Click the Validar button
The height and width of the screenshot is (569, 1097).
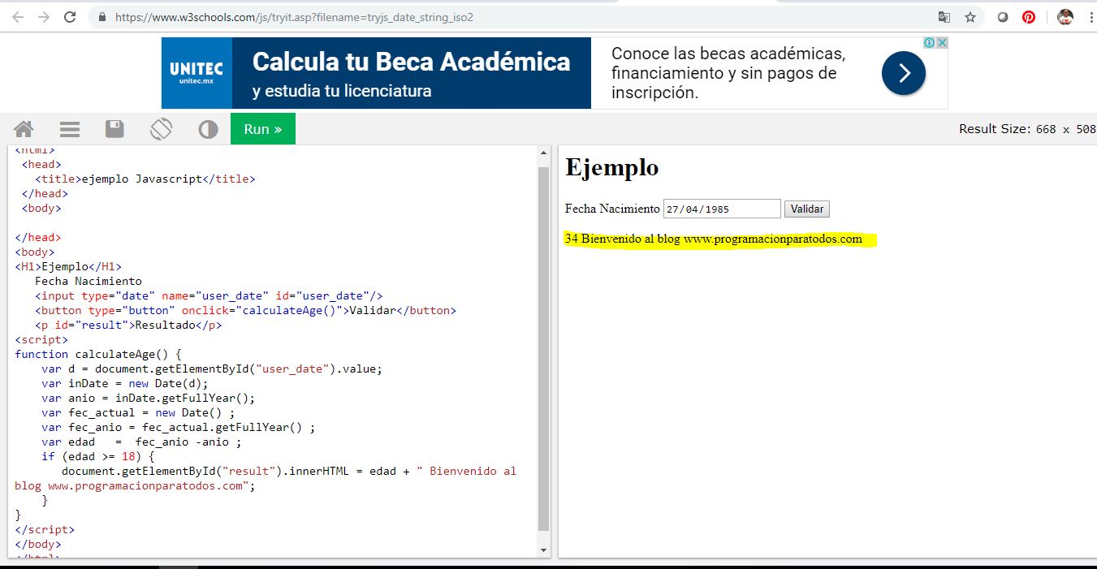(806, 209)
